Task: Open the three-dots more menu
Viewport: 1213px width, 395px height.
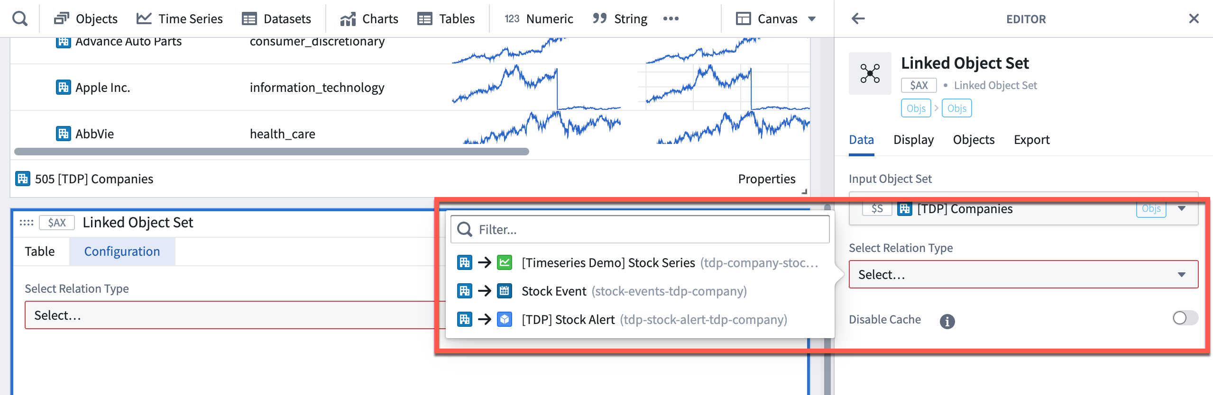Action: click(x=671, y=19)
